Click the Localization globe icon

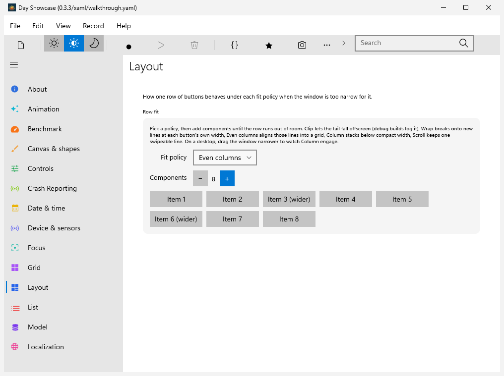pyautogui.click(x=15, y=347)
